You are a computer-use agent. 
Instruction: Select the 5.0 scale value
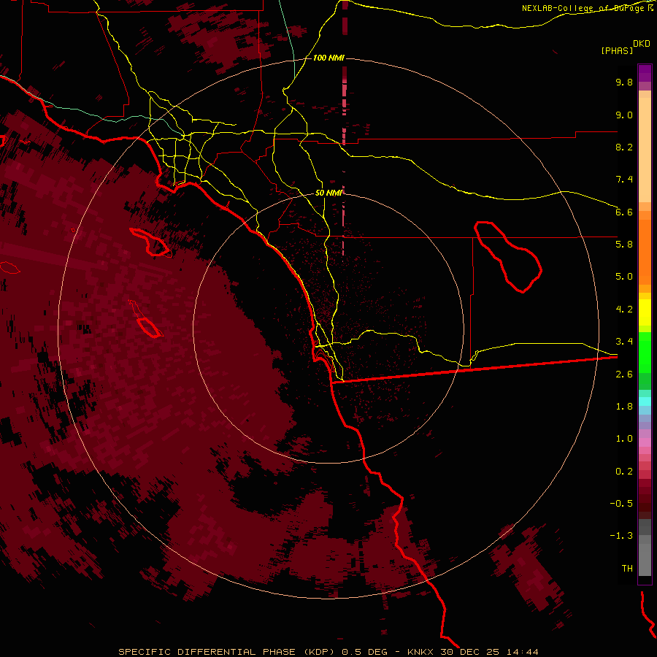coord(624,277)
